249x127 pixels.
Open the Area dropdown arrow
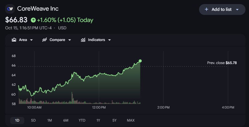point(31,40)
